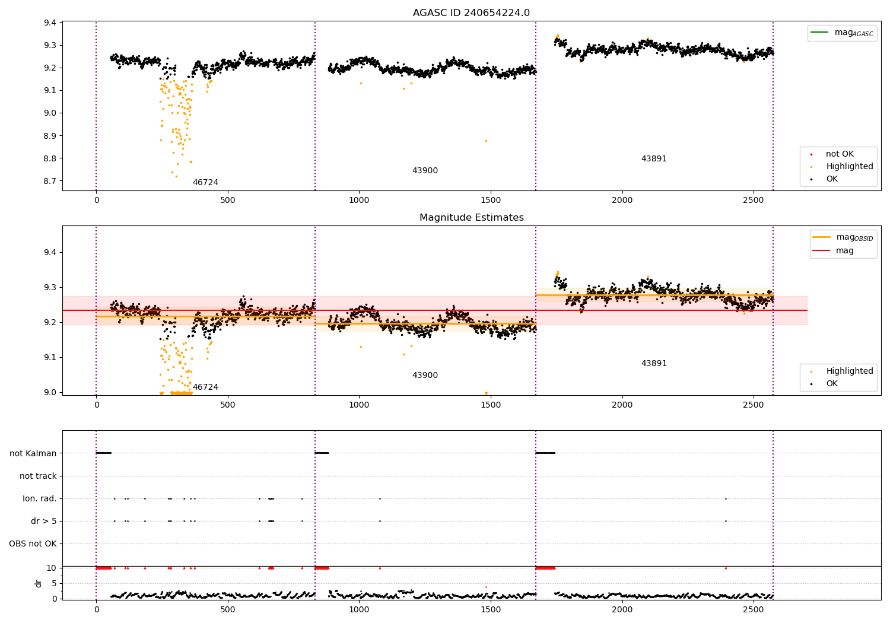Screen dimensions: 890x623
Task: Select the mag OBSID orange legend entry
Action: pyautogui.click(x=843, y=237)
